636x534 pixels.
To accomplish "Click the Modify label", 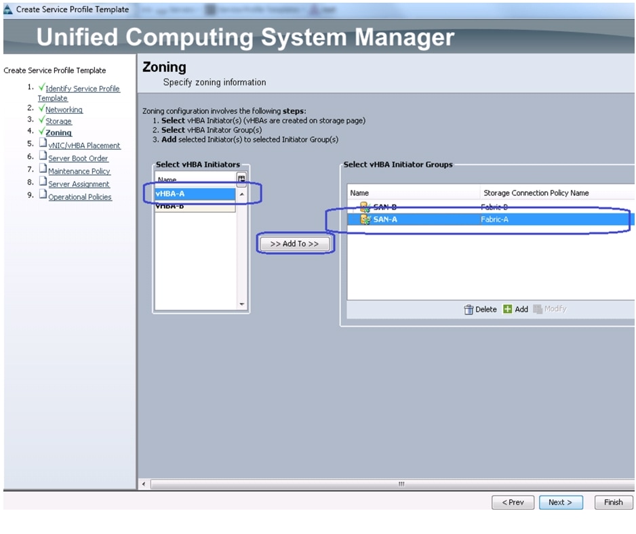I will point(555,309).
